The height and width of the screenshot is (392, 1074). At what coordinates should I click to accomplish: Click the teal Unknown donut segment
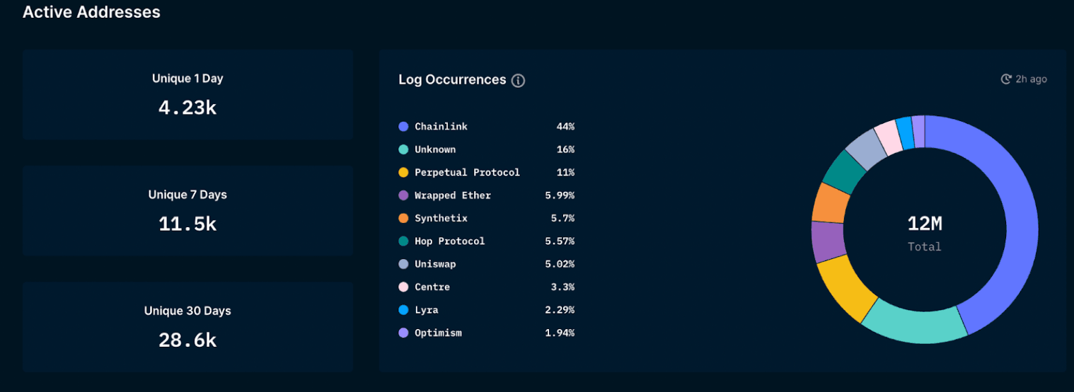point(913,325)
